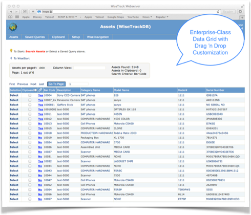The height and width of the screenshot is (215, 251).
Task: Sort by Bar Code column header
Action: coord(50,90)
